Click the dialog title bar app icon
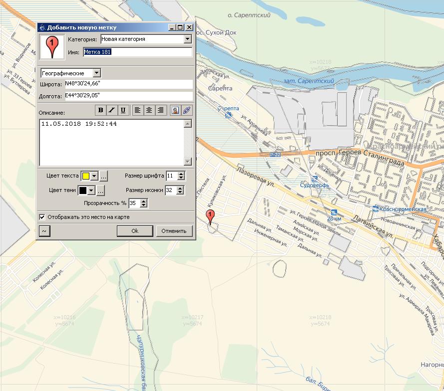Image resolution: width=444 pixels, height=391 pixels. (42, 27)
